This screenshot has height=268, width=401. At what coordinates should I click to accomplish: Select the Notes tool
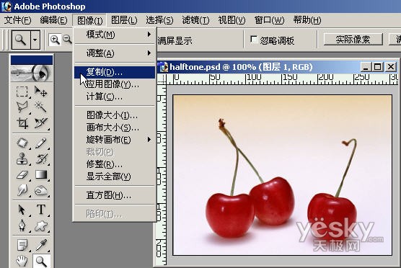pos(22,245)
